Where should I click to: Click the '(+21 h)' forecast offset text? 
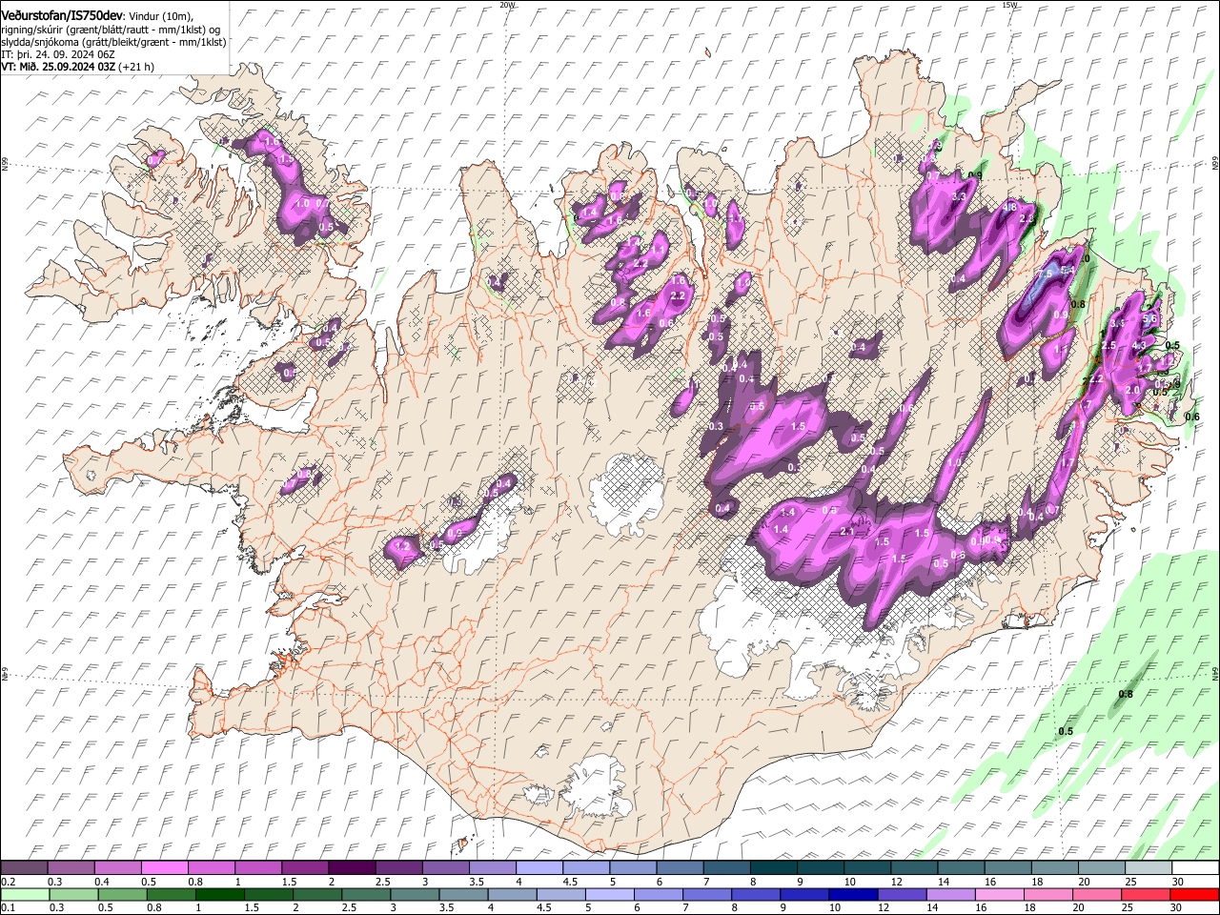(x=137, y=67)
